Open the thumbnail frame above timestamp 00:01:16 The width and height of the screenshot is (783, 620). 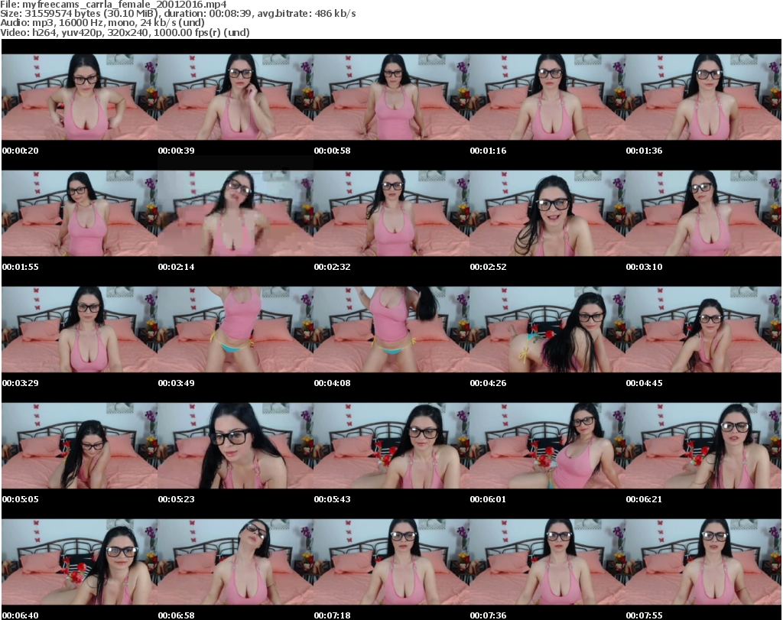point(547,97)
